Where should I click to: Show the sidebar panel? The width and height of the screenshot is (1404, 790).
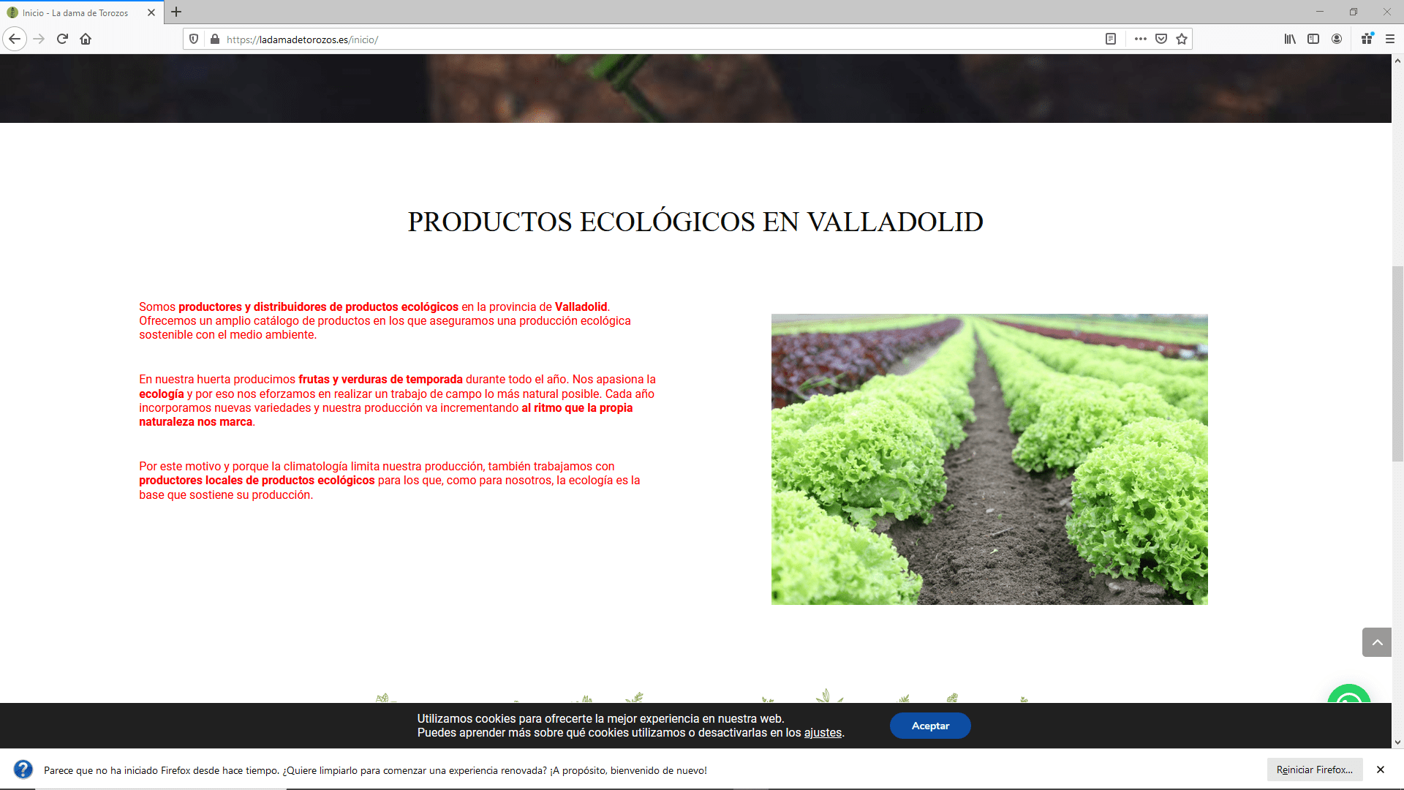click(x=1313, y=39)
